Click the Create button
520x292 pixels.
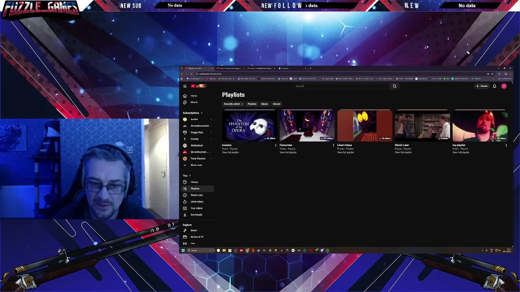[x=482, y=86]
